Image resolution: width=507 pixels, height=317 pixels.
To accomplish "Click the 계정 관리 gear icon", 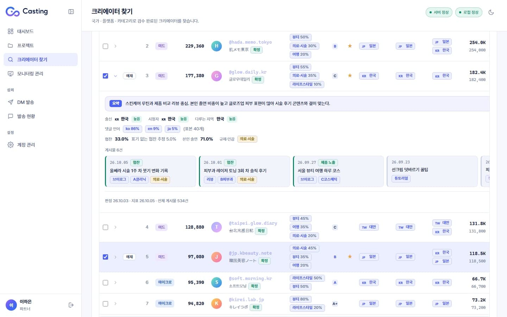I will pos(11,145).
